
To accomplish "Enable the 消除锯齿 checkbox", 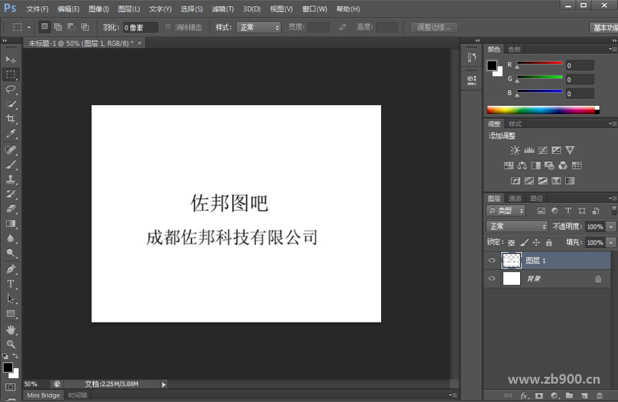I will pos(168,27).
